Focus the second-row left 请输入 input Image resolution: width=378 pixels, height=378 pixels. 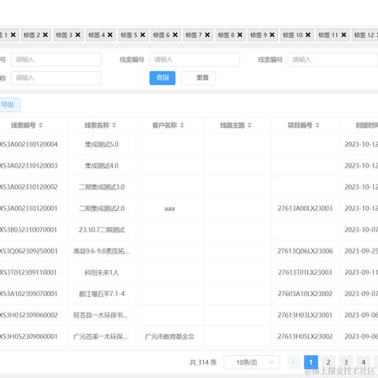point(56,78)
